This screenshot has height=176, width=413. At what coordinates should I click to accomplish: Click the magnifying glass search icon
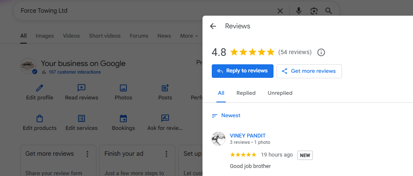(328, 11)
